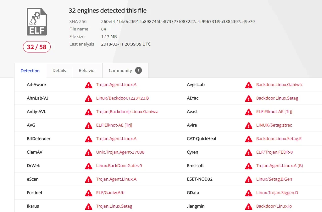
Task: Click the warning triangle for Fortinet
Action: coord(89,193)
